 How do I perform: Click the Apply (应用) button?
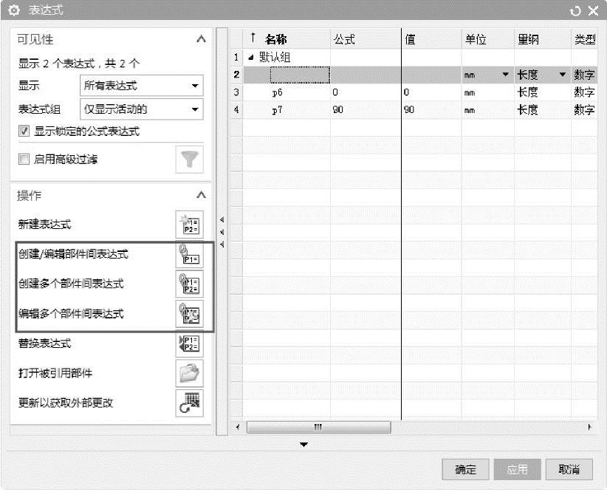click(517, 470)
